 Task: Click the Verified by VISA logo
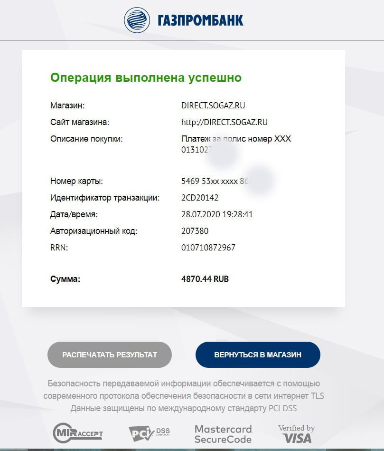[x=296, y=434]
